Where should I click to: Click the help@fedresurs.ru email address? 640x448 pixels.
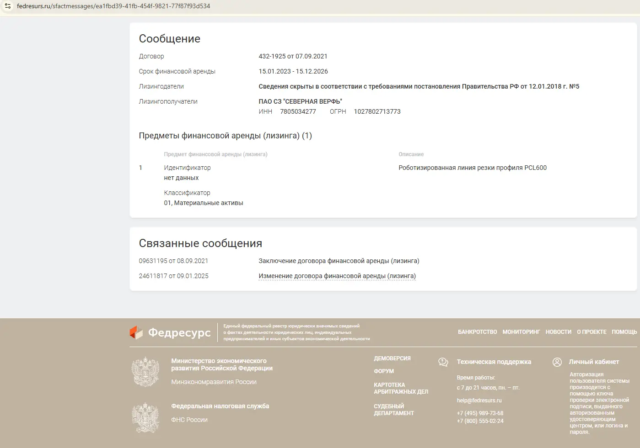[479, 401]
